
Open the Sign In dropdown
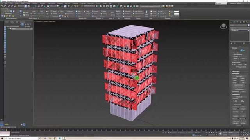pyautogui.click(x=221, y=3)
